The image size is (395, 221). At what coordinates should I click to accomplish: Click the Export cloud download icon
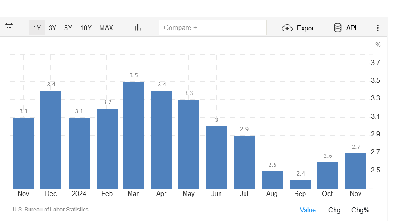(287, 28)
